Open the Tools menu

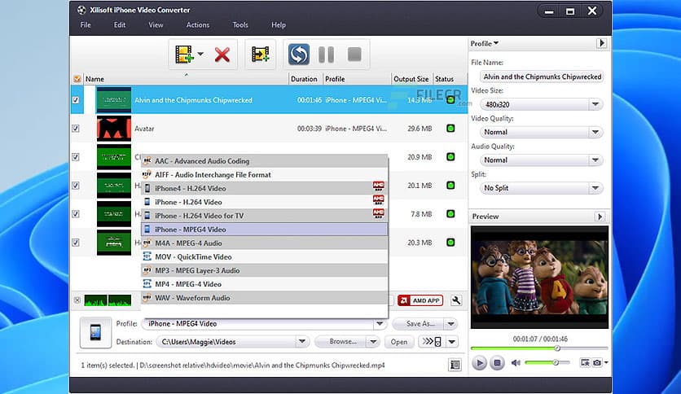point(240,24)
